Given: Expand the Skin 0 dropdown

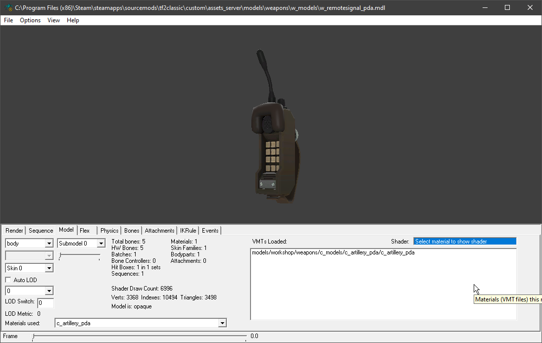Looking at the screenshot, I should point(49,268).
